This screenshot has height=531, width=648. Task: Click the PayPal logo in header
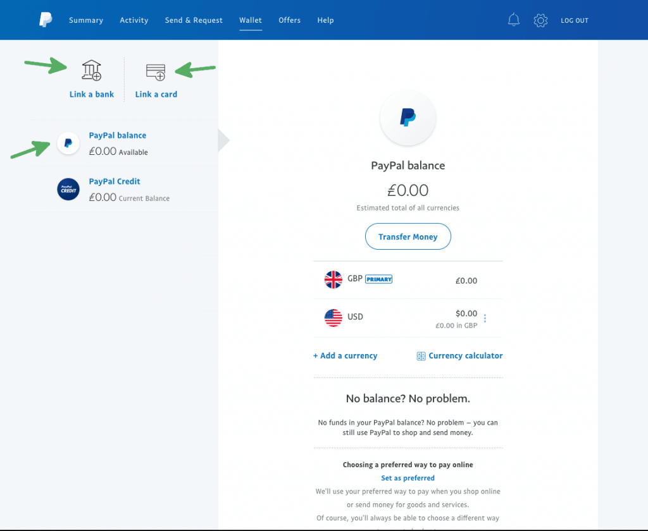[46, 20]
